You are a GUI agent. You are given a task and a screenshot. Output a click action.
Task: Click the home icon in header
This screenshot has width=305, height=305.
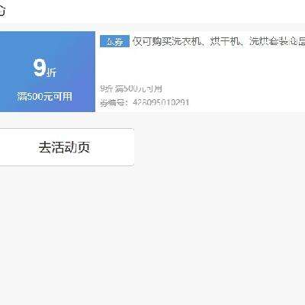pos(2,11)
